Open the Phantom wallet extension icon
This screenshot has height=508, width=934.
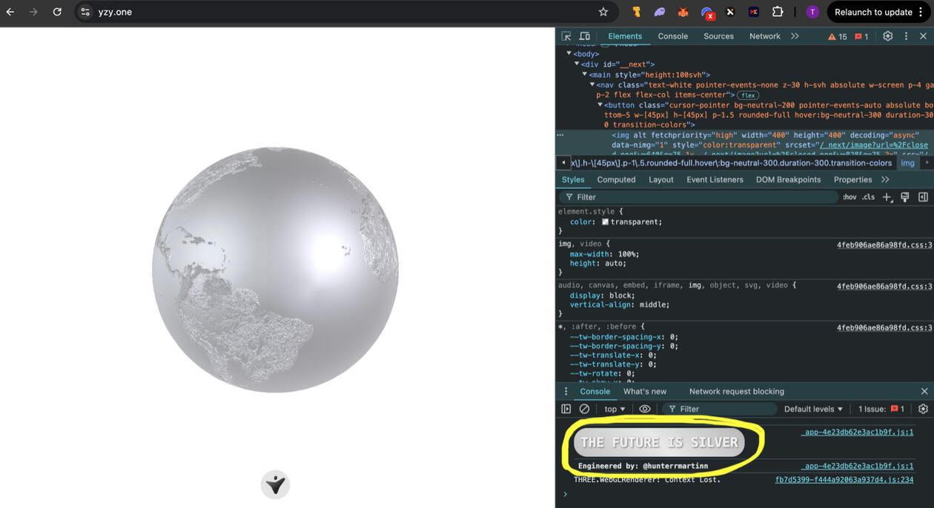659,12
